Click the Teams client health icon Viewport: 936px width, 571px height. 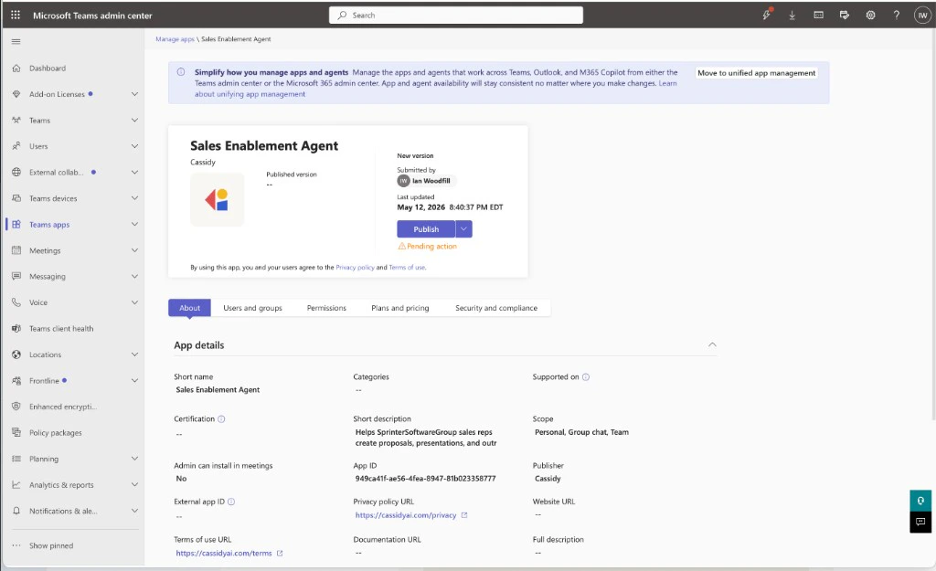[x=16, y=329]
